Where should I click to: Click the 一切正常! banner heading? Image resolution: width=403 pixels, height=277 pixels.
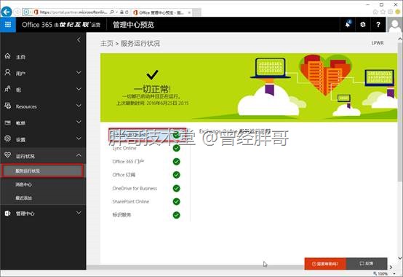[152, 89]
